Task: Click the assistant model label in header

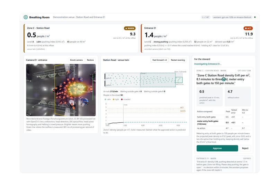Action: (x=232, y=17)
